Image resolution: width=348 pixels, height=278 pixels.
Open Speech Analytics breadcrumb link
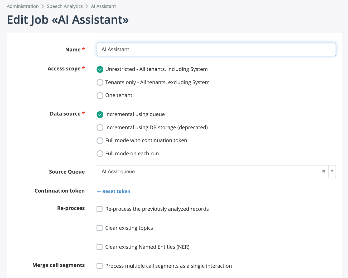point(65,6)
